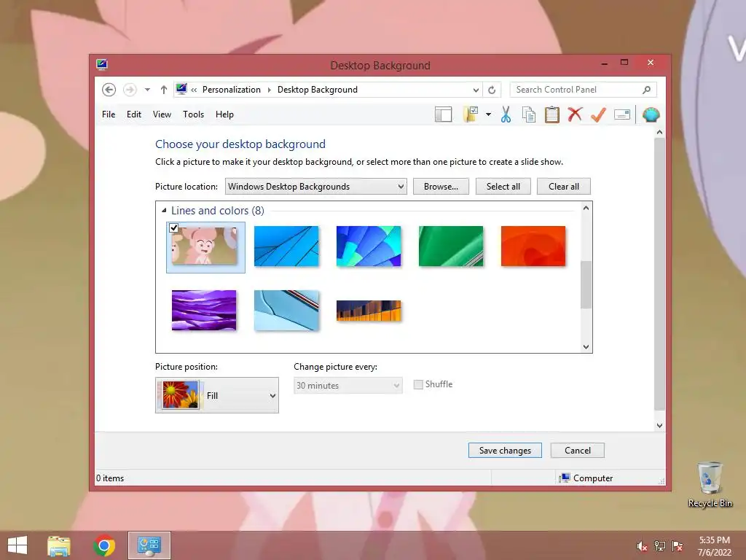This screenshot has width=746, height=560.
Task: Click the search magnifier icon
Action: pyautogui.click(x=647, y=90)
